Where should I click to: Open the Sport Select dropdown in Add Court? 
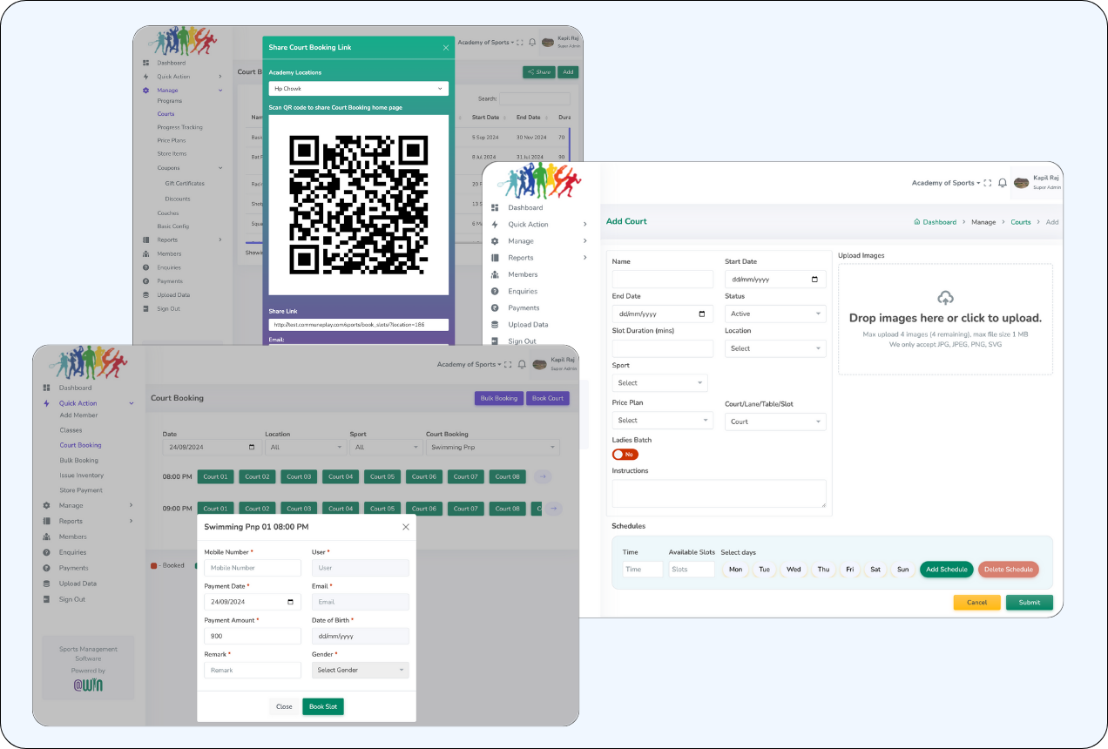coord(659,383)
